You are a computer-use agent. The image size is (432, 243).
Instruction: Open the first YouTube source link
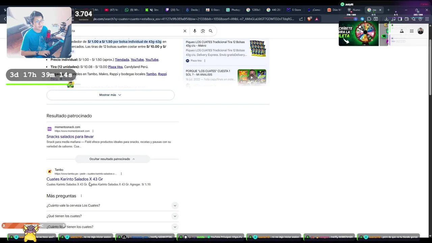tap(137, 60)
